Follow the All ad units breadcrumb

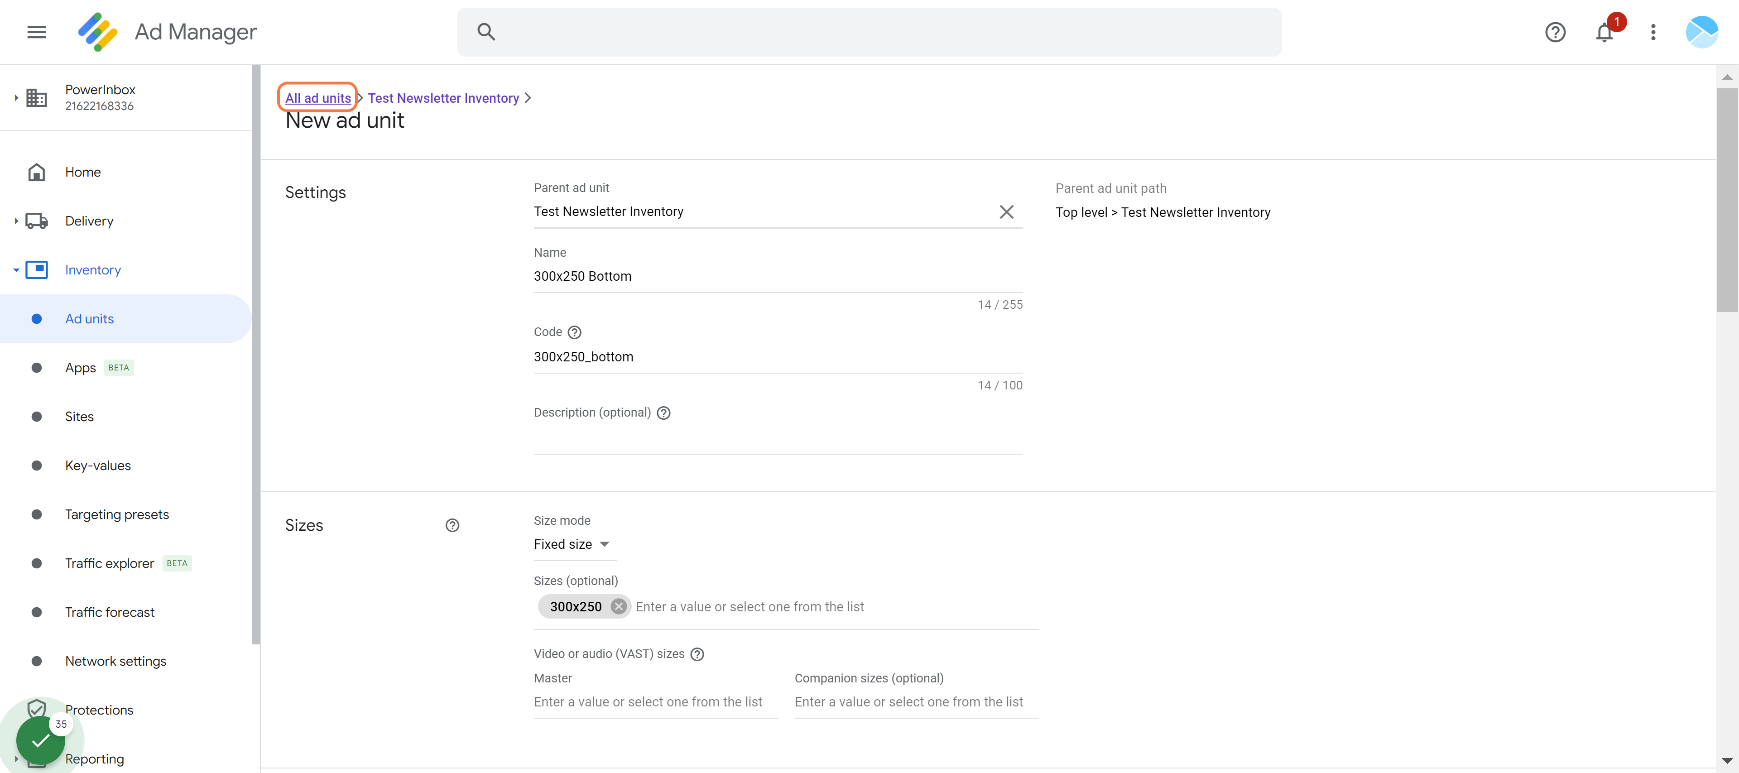pyautogui.click(x=318, y=98)
